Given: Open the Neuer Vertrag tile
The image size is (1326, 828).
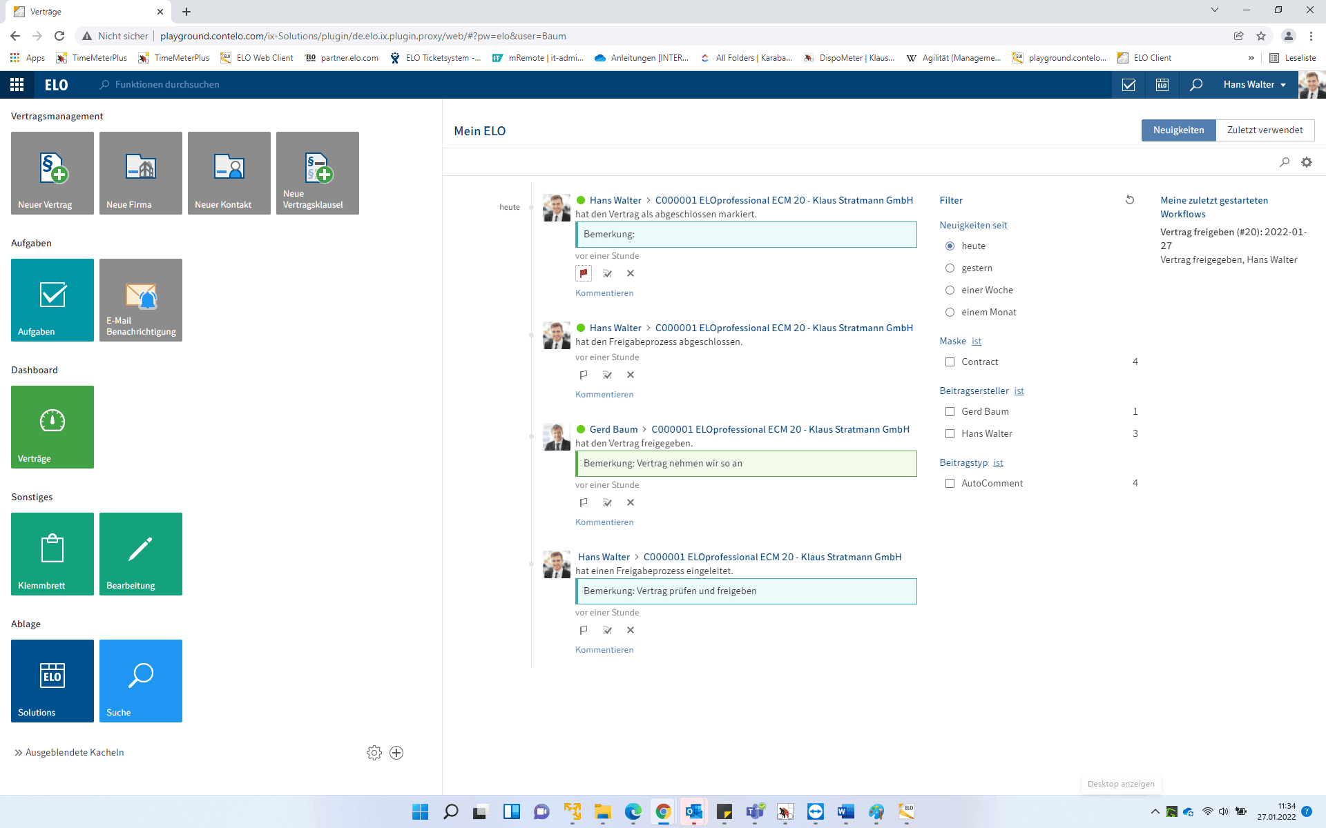Looking at the screenshot, I should coord(52,173).
